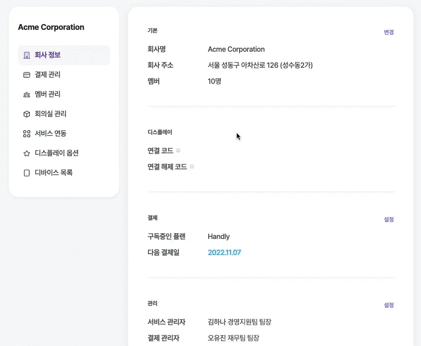
Task: Click the Acme Corporation sidebar title
Action: tap(51, 27)
